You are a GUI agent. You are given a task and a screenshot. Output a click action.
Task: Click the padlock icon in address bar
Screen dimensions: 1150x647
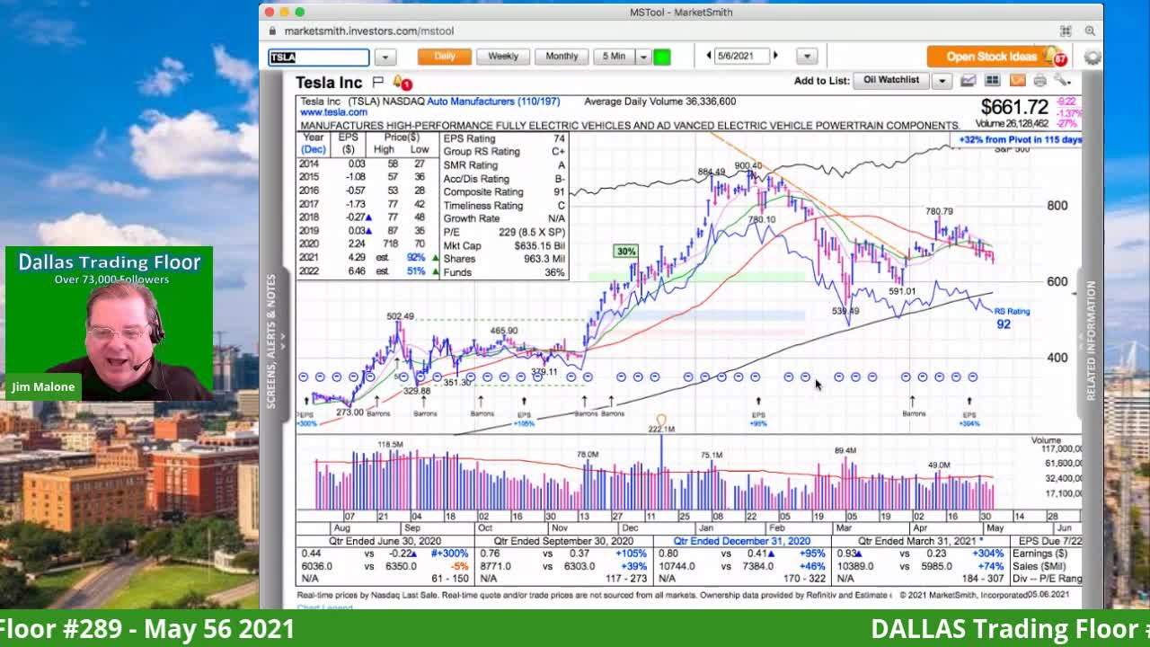click(x=272, y=31)
